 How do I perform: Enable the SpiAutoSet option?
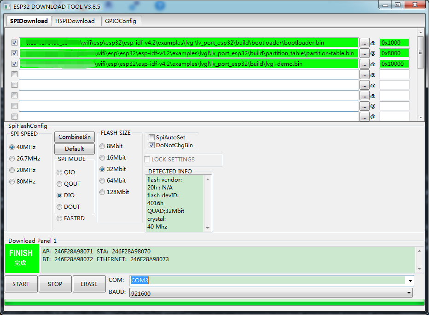tap(151, 137)
